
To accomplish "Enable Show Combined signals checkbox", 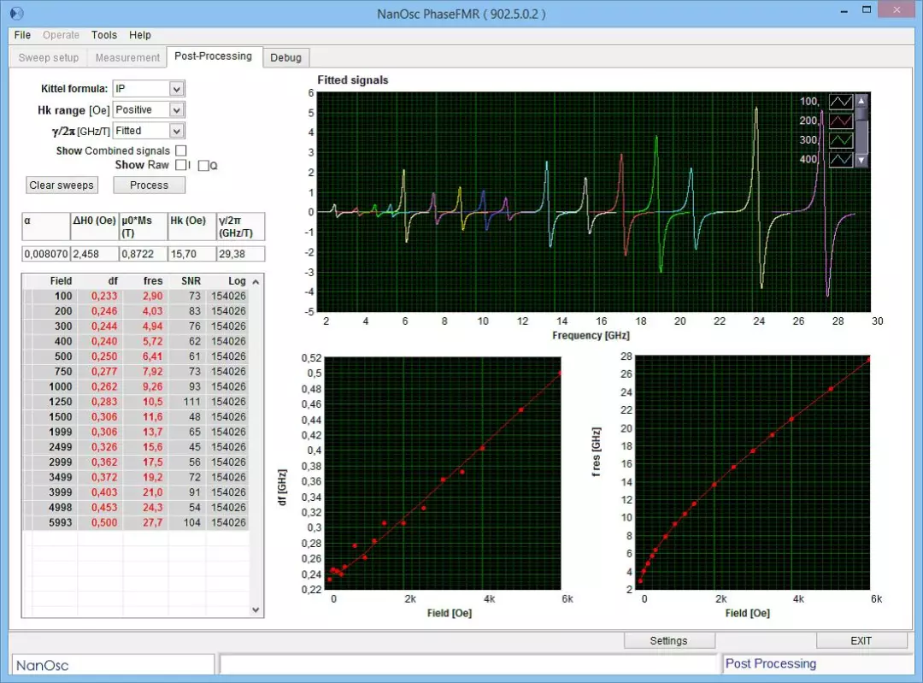I will coord(181,150).
